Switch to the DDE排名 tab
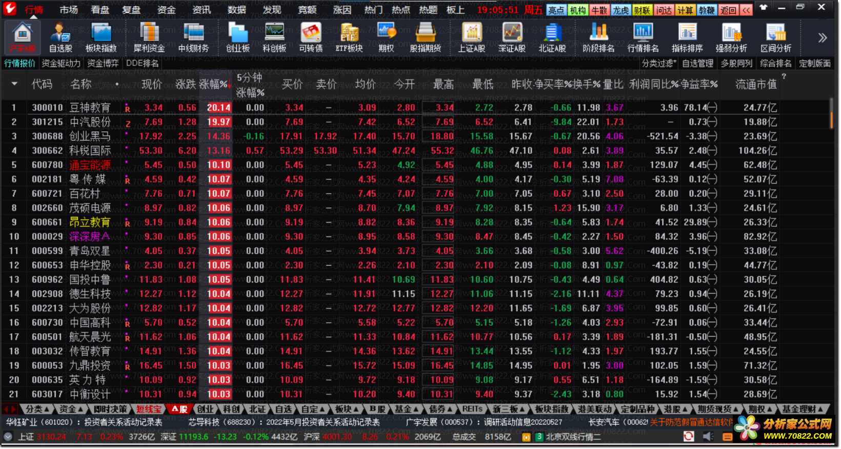This screenshot has height=449, width=841. coord(143,63)
